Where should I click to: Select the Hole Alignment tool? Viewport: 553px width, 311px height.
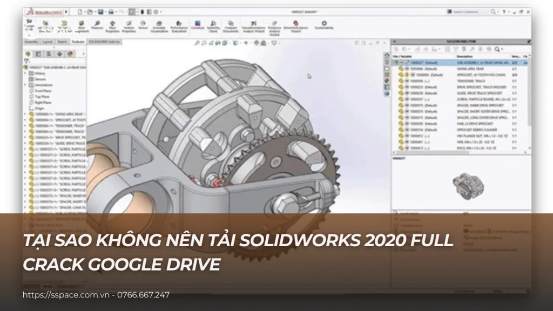81,27
